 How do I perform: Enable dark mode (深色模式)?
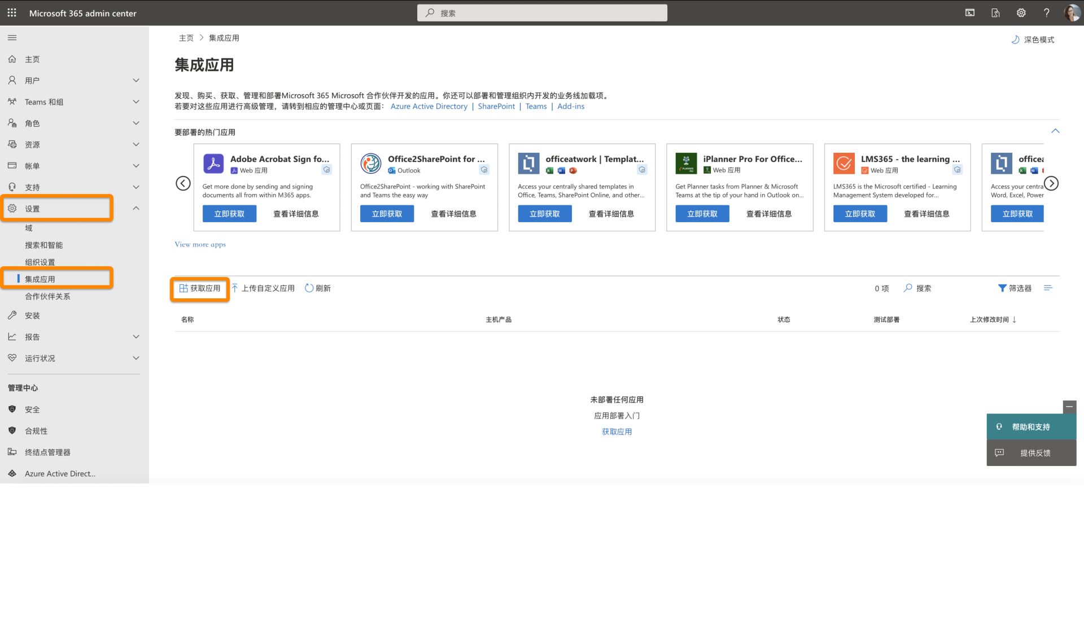coord(1033,39)
